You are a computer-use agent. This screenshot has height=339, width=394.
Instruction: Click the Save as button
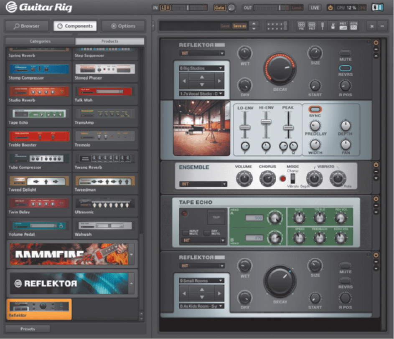coord(239,26)
